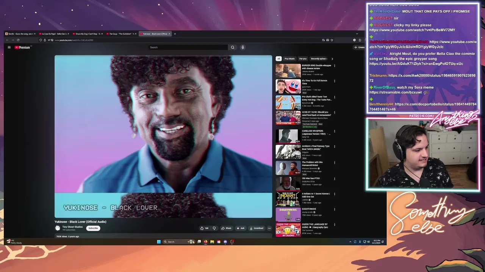Screen dimensions: 485x272
Task: Like the video with thumbs-up button
Action: pos(205,228)
